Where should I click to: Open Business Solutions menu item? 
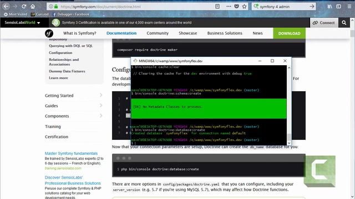pyautogui.click(x=225, y=33)
